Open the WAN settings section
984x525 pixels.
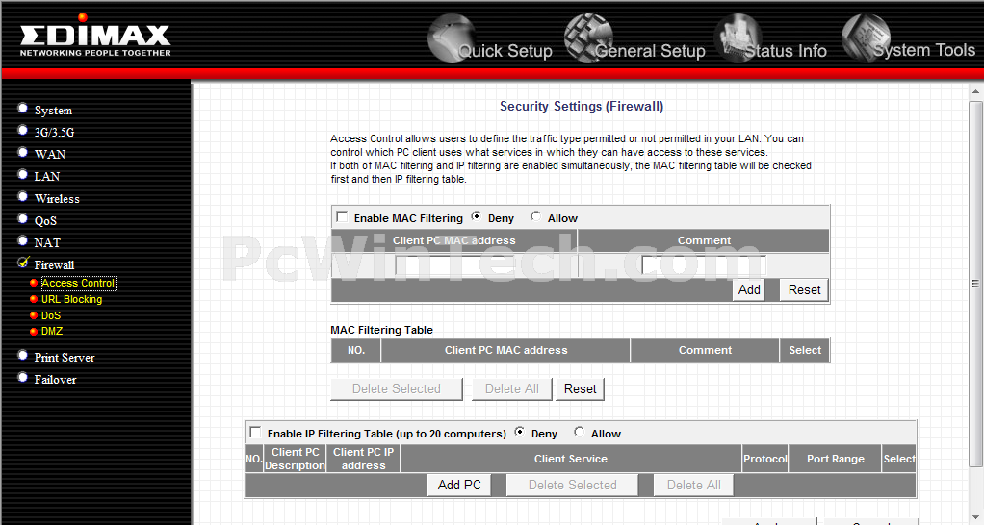point(49,154)
